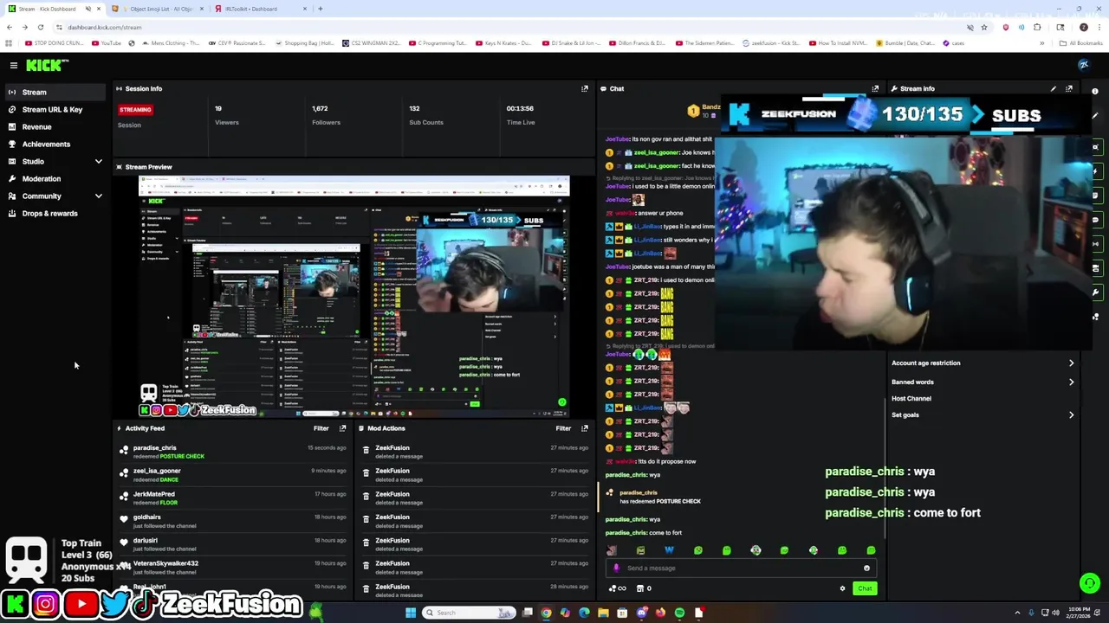Switch to the IRLToolkit Dashboard tab

251,9
